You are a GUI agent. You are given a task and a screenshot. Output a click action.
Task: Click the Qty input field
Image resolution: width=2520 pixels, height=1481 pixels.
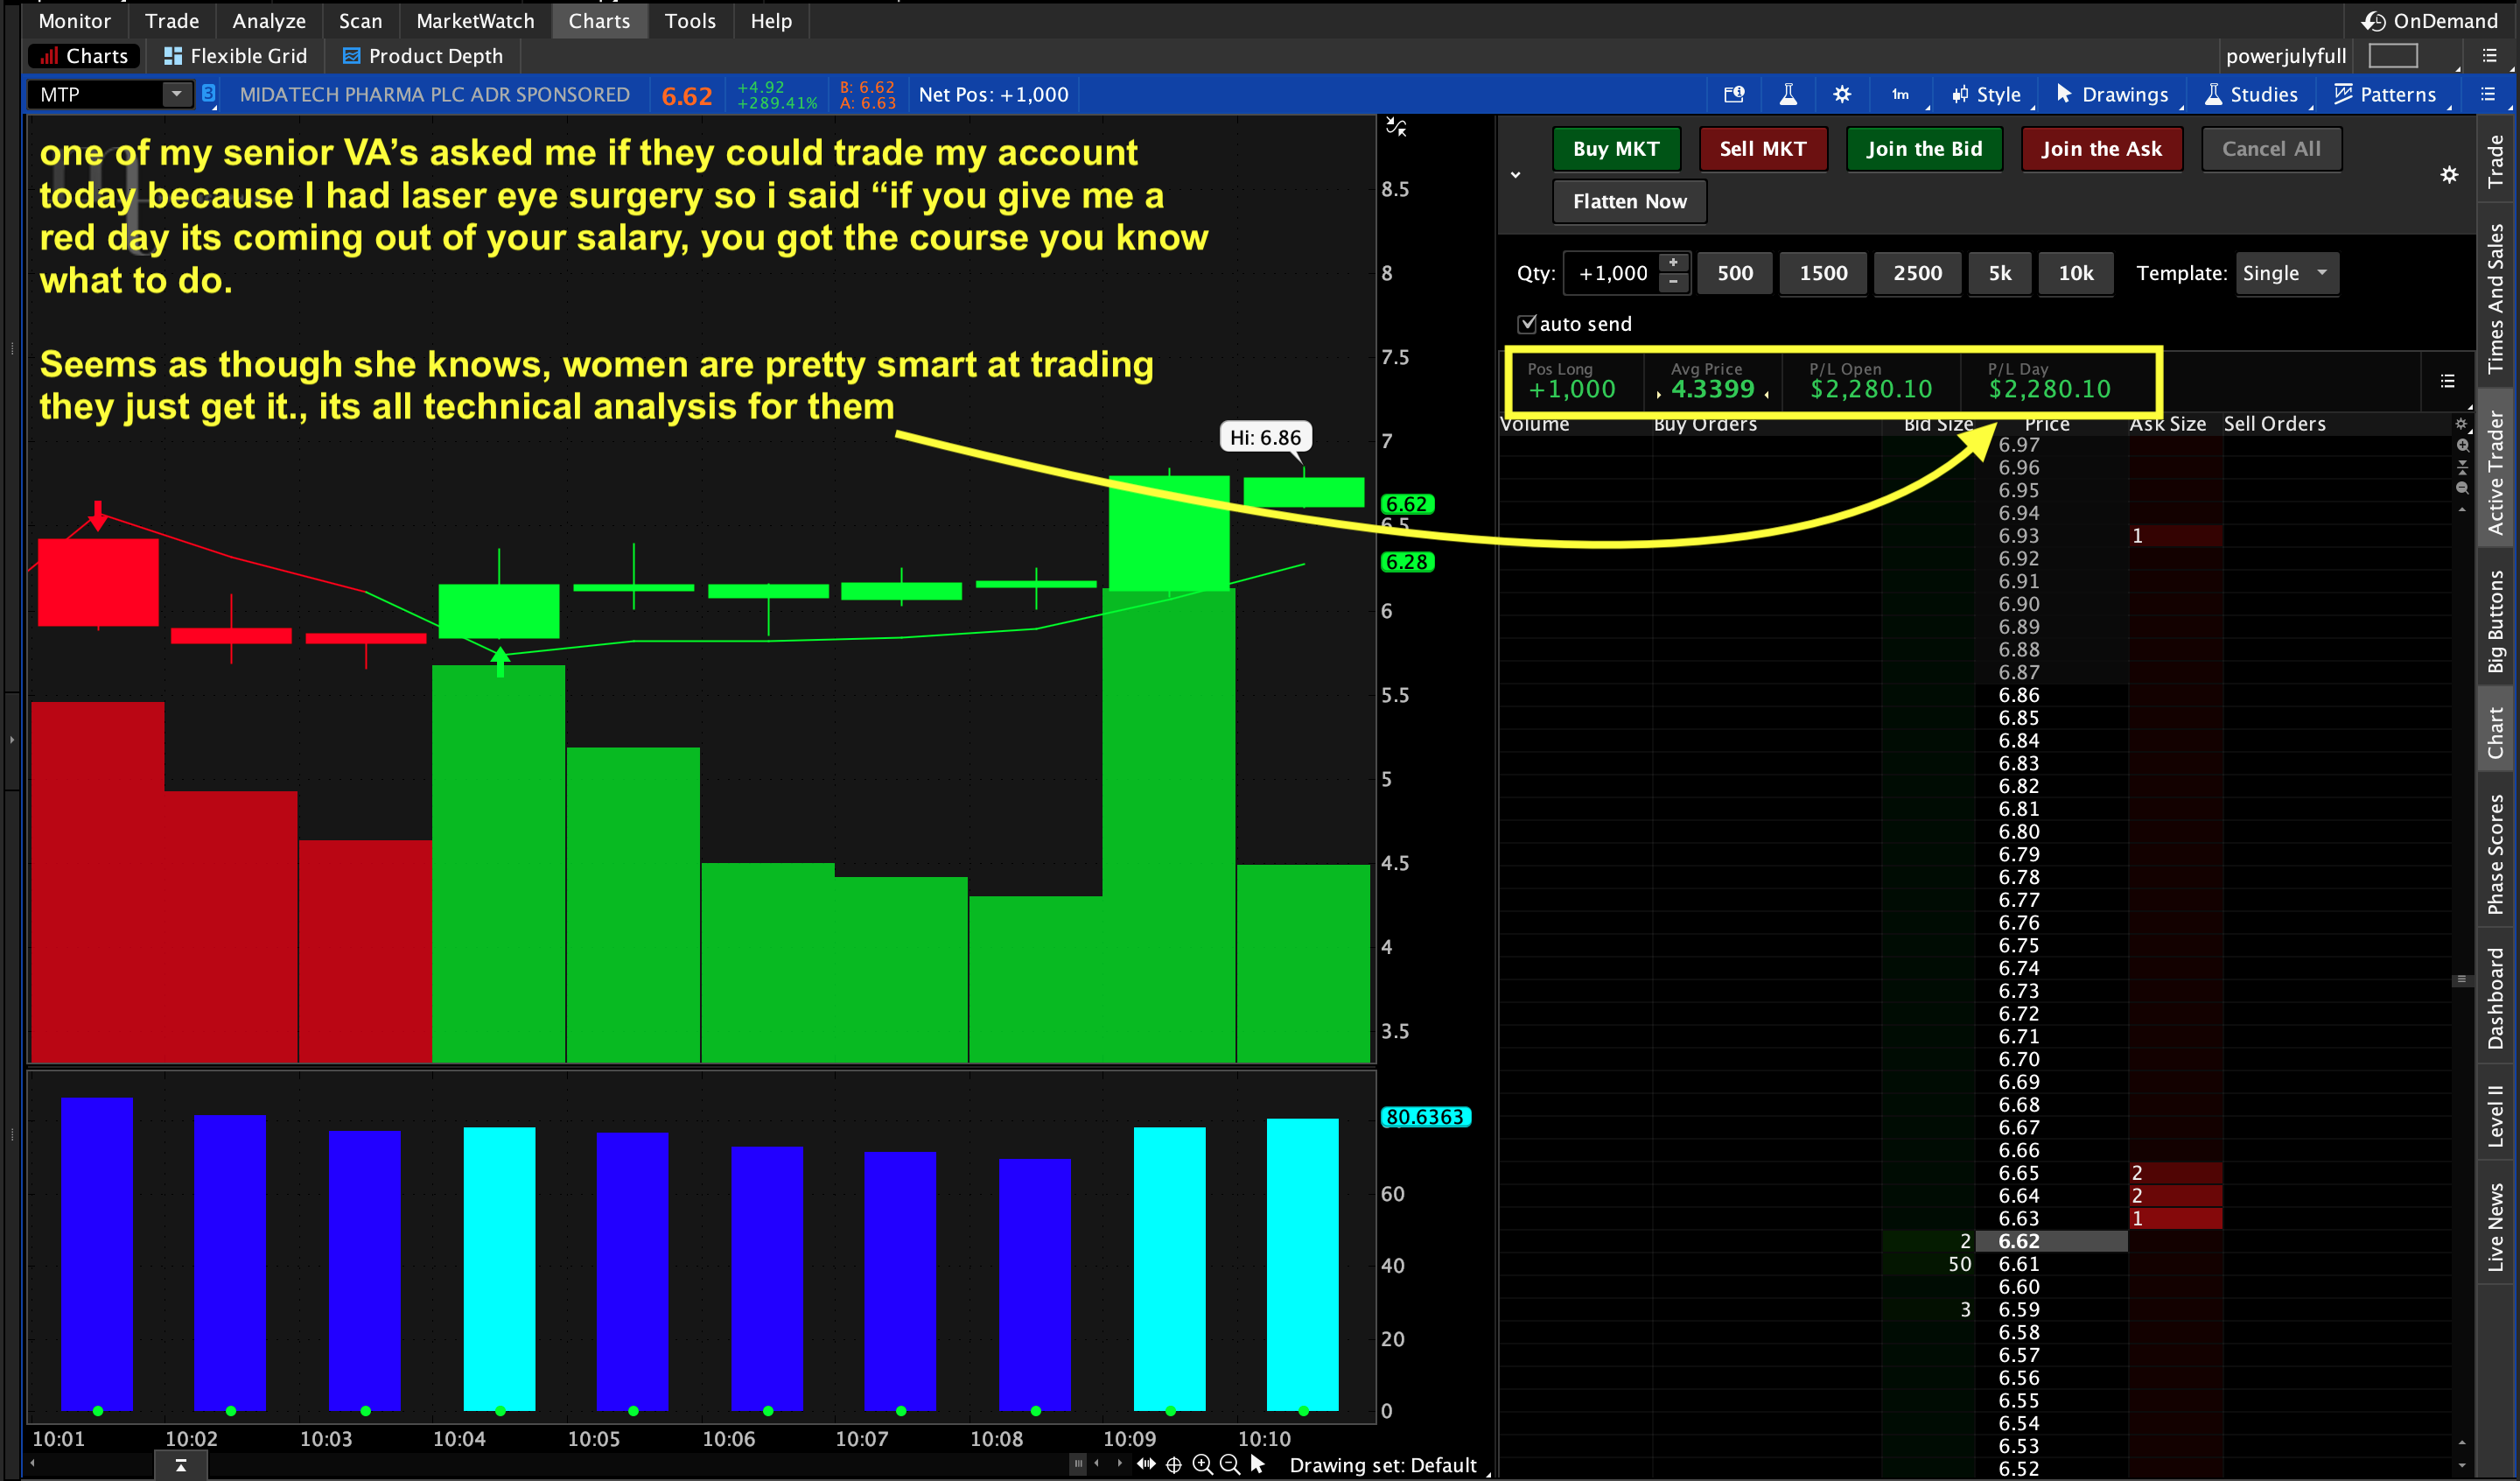point(1611,273)
